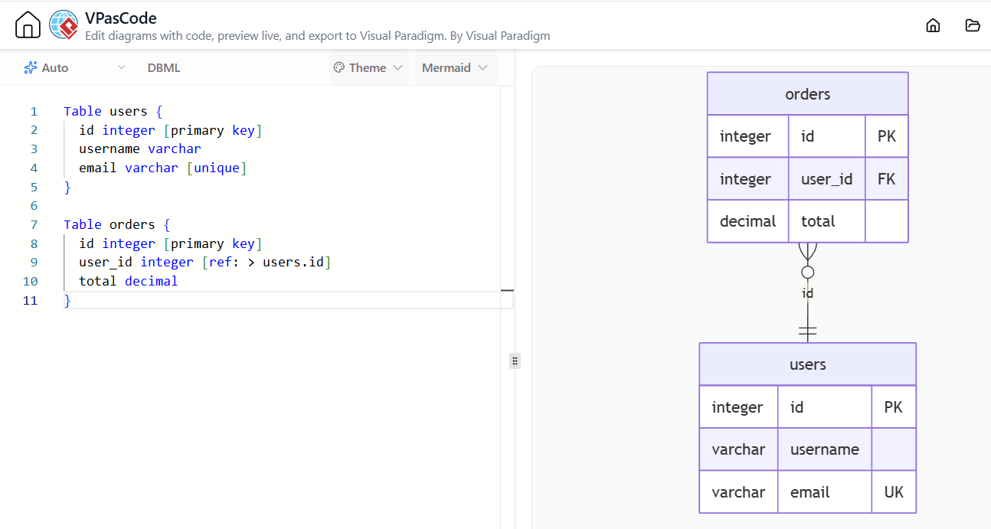Click 'Table orders {' code line
The width and height of the screenshot is (991, 529).
[117, 224]
